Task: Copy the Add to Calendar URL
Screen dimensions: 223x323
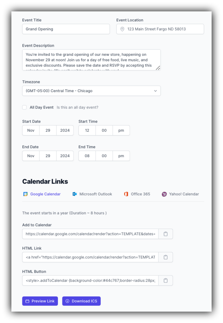Action: tap(165, 234)
